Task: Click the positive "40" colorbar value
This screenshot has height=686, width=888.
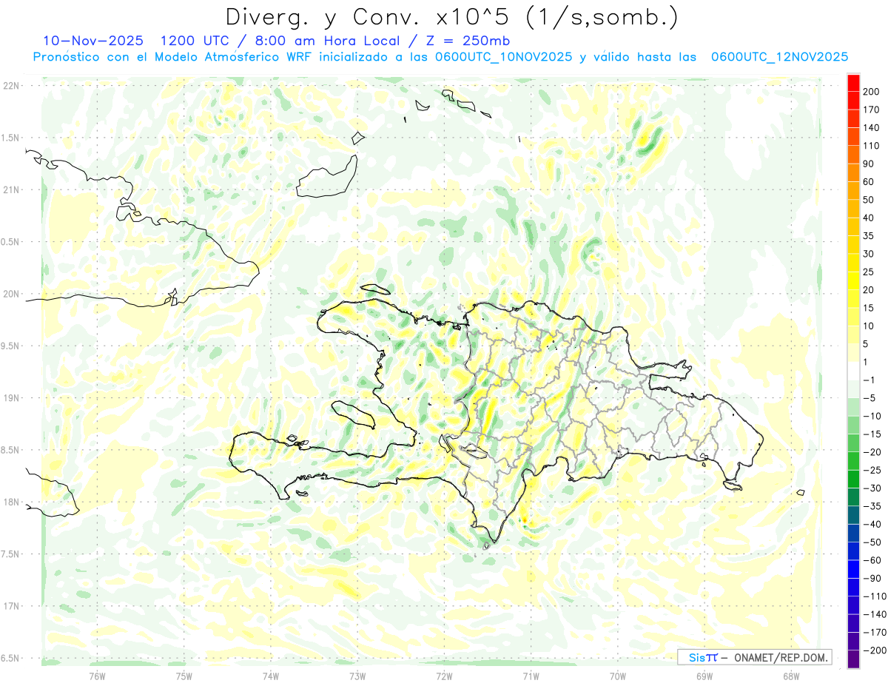Action: pyautogui.click(x=869, y=218)
